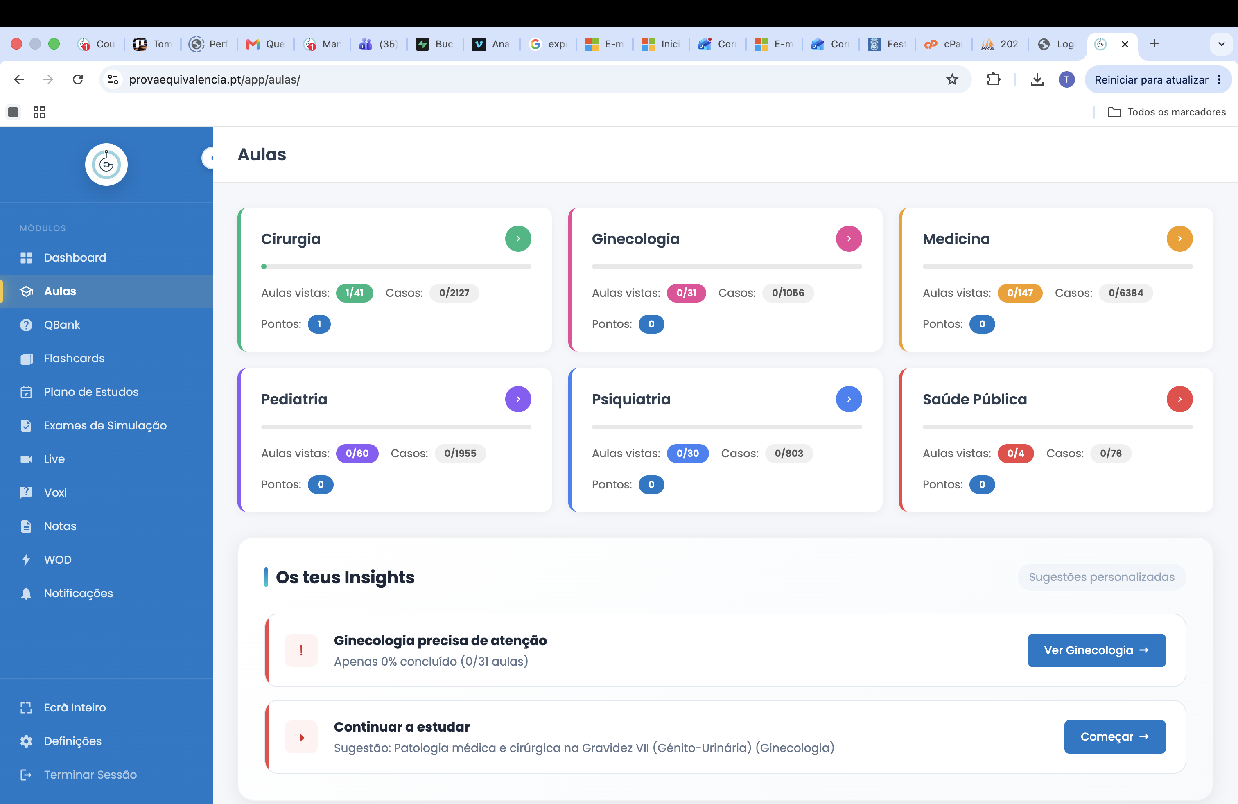This screenshot has width=1238, height=804.
Task: Click the Terminar Sessão logout icon
Action: [x=26, y=775]
